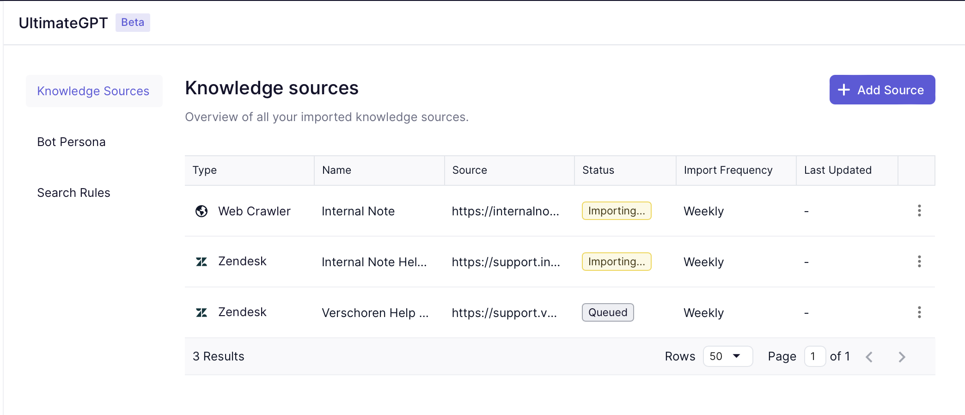Click the Beta badge next to UltimateGPT
965x415 pixels.
[x=133, y=23]
